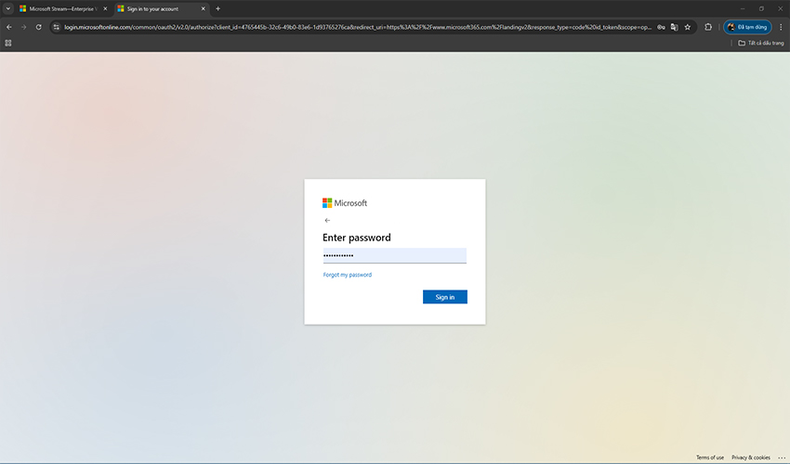Open the Chrome three-dot menu

(x=781, y=27)
